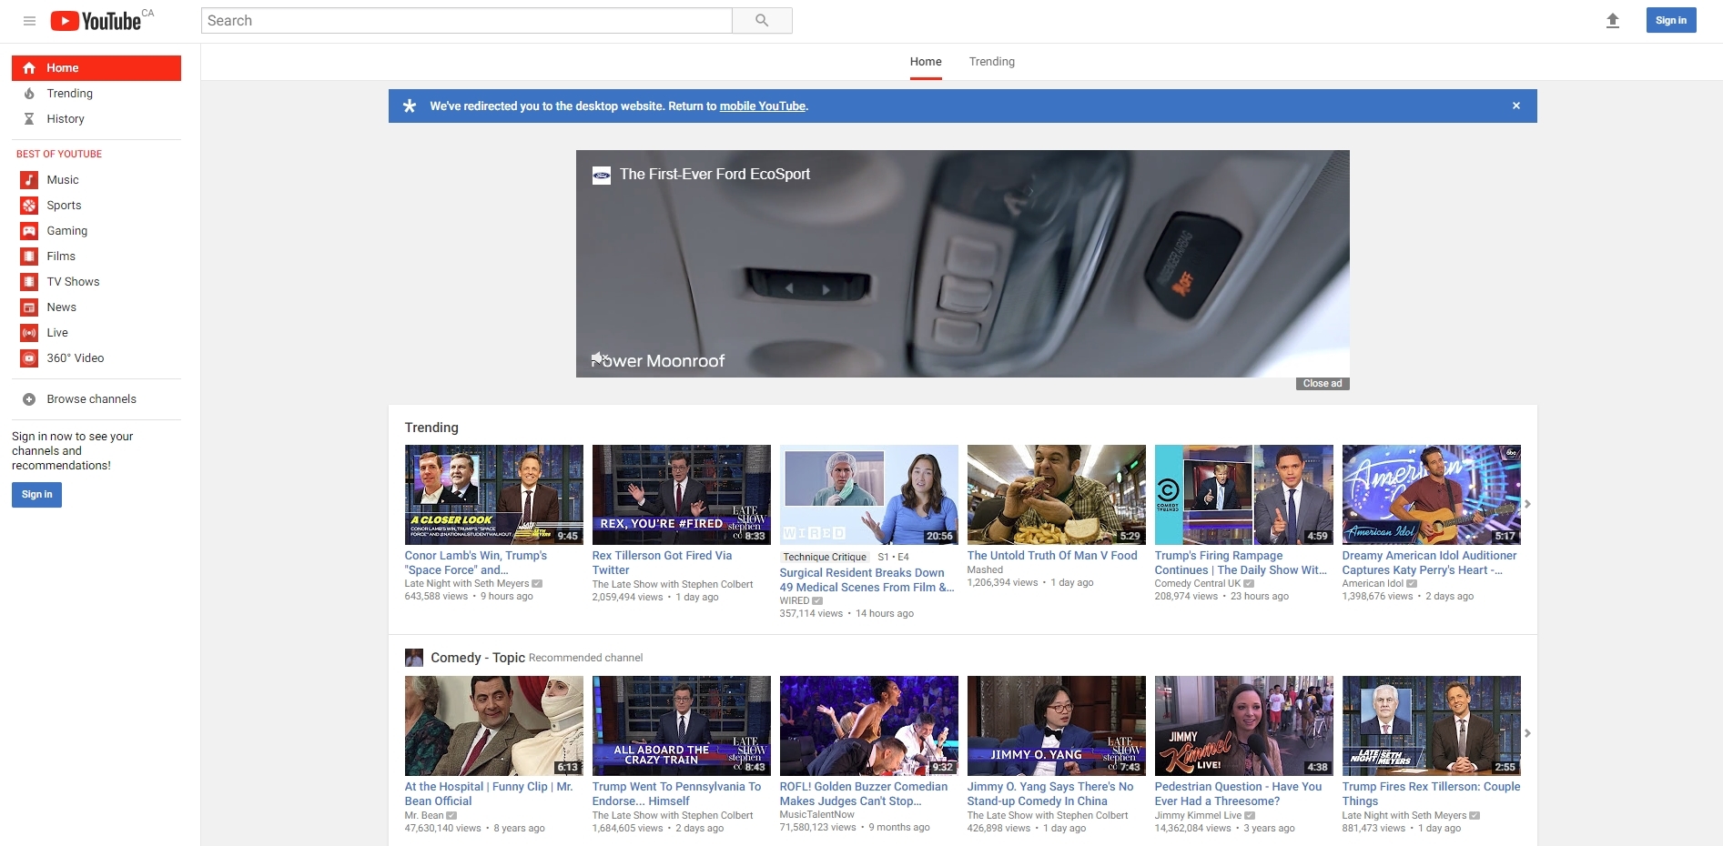This screenshot has width=1723, height=846.
Task: Select the Trending tab at top
Action: [992, 62]
